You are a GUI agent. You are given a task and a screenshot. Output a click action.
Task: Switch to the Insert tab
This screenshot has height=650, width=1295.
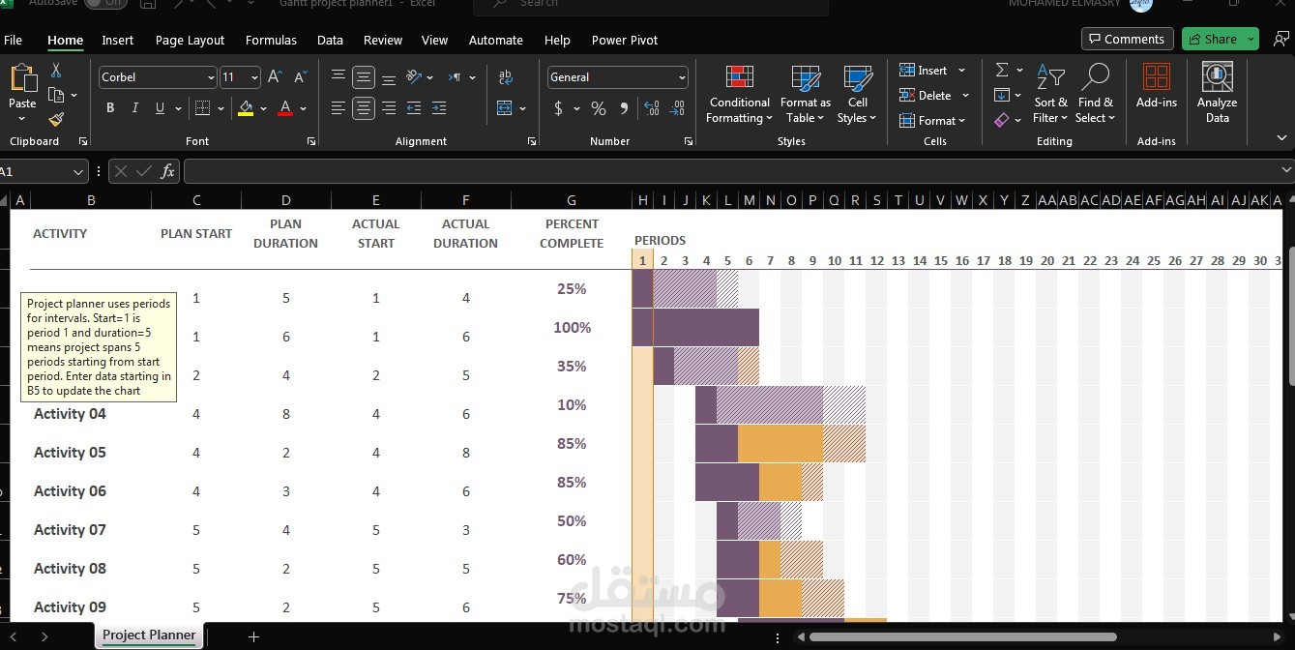[118, 40]
